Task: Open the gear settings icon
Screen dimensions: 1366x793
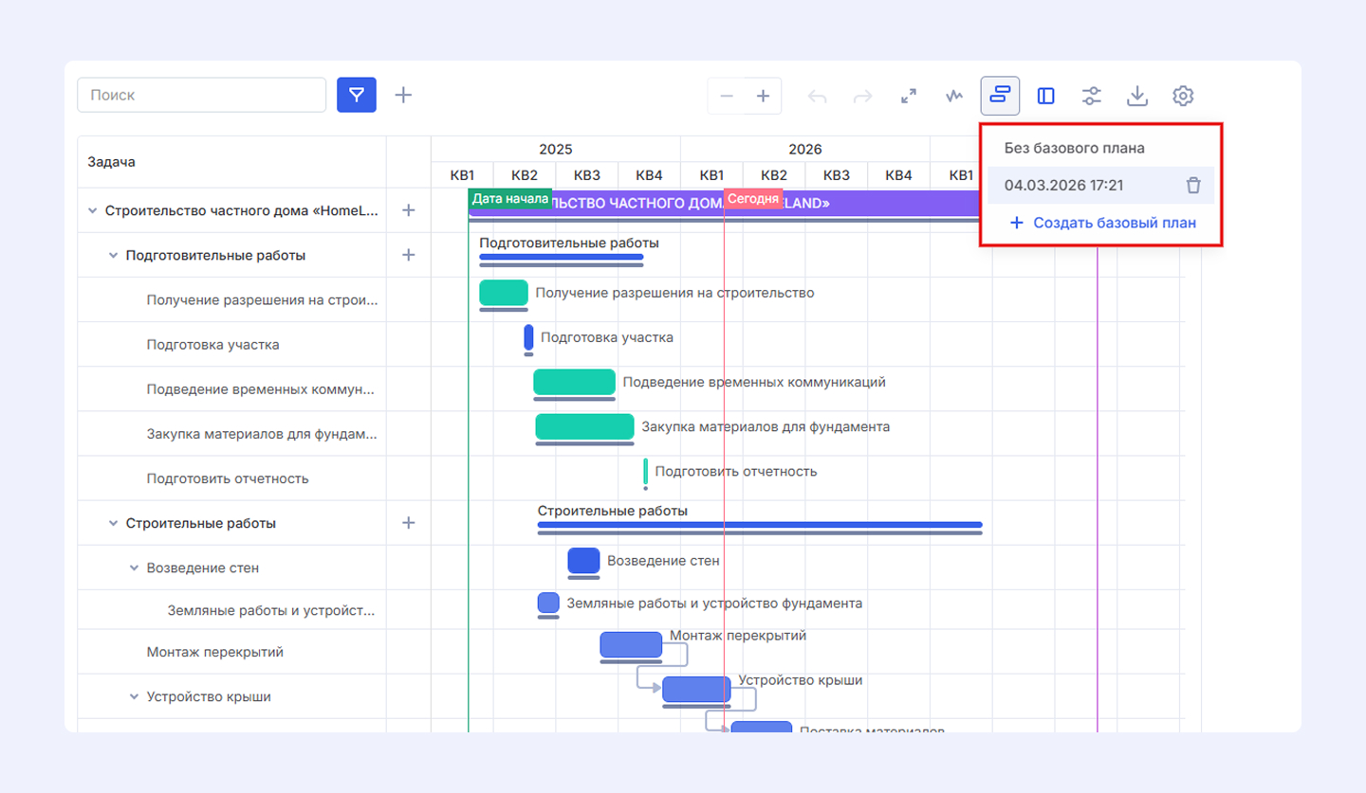Action: pos(1182,96)
